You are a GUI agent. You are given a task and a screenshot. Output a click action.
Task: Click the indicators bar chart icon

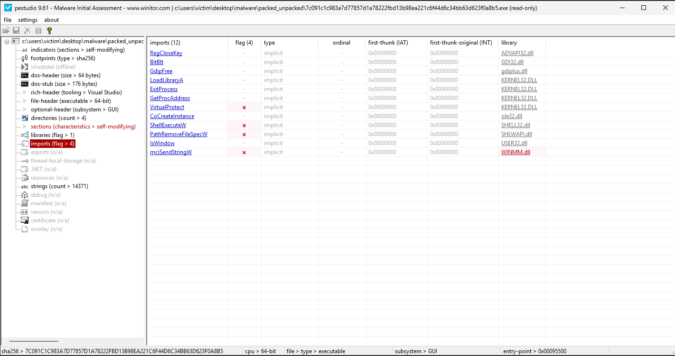pyautogui.click(x=25, y=50)
